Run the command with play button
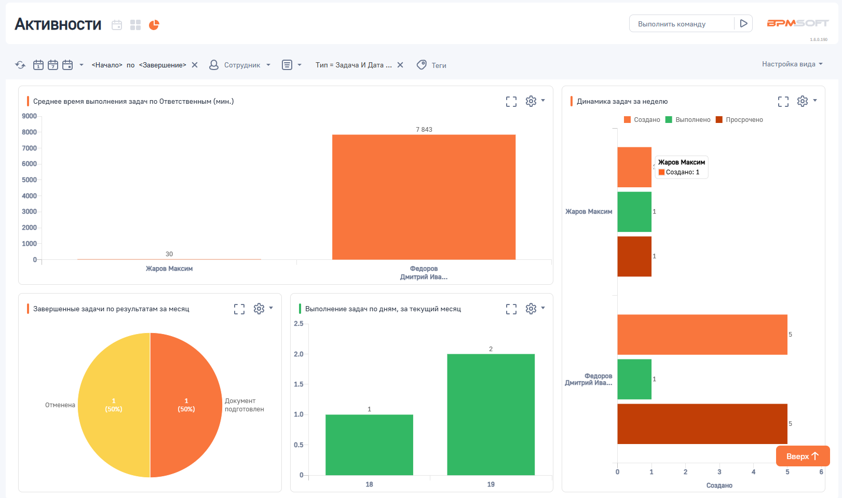This screenshot has height=498, width=842. [743, 23]
